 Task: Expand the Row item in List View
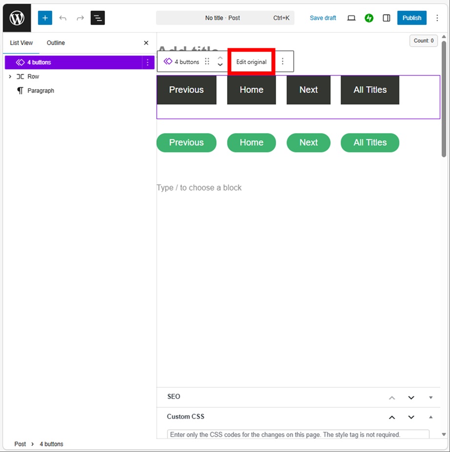pos(10,77)
